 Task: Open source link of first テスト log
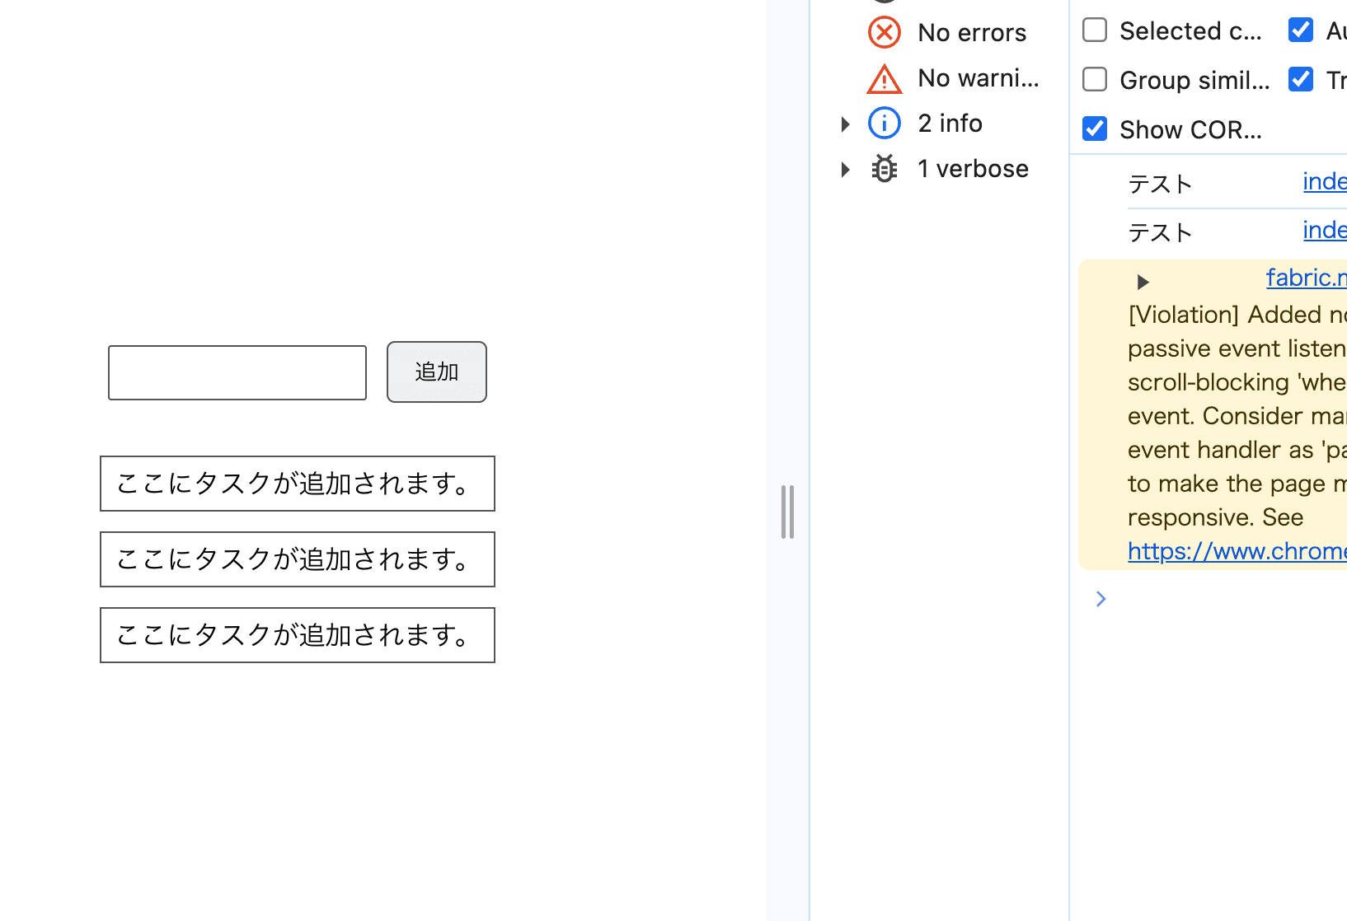pos(1324,181)
